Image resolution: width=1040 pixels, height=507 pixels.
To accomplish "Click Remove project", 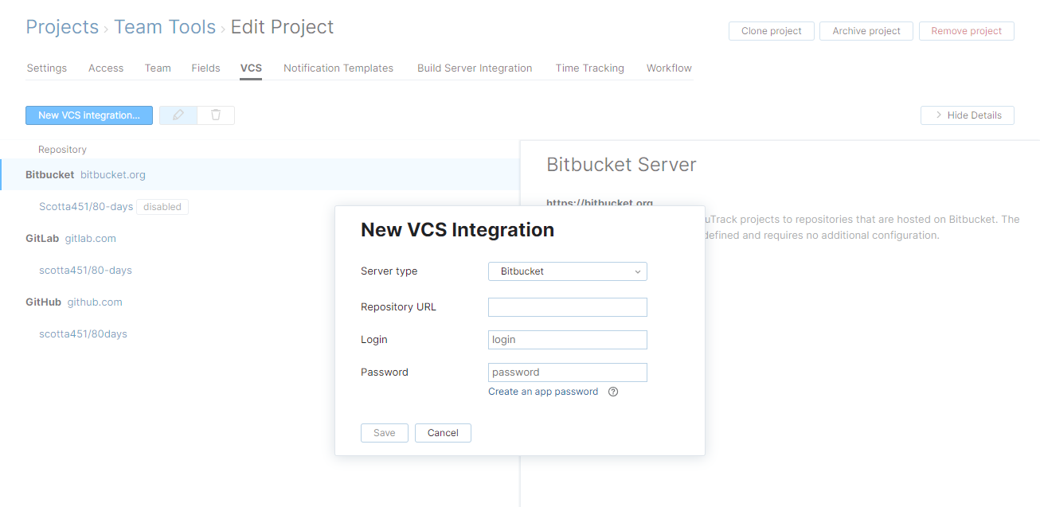I will point(966,30).
